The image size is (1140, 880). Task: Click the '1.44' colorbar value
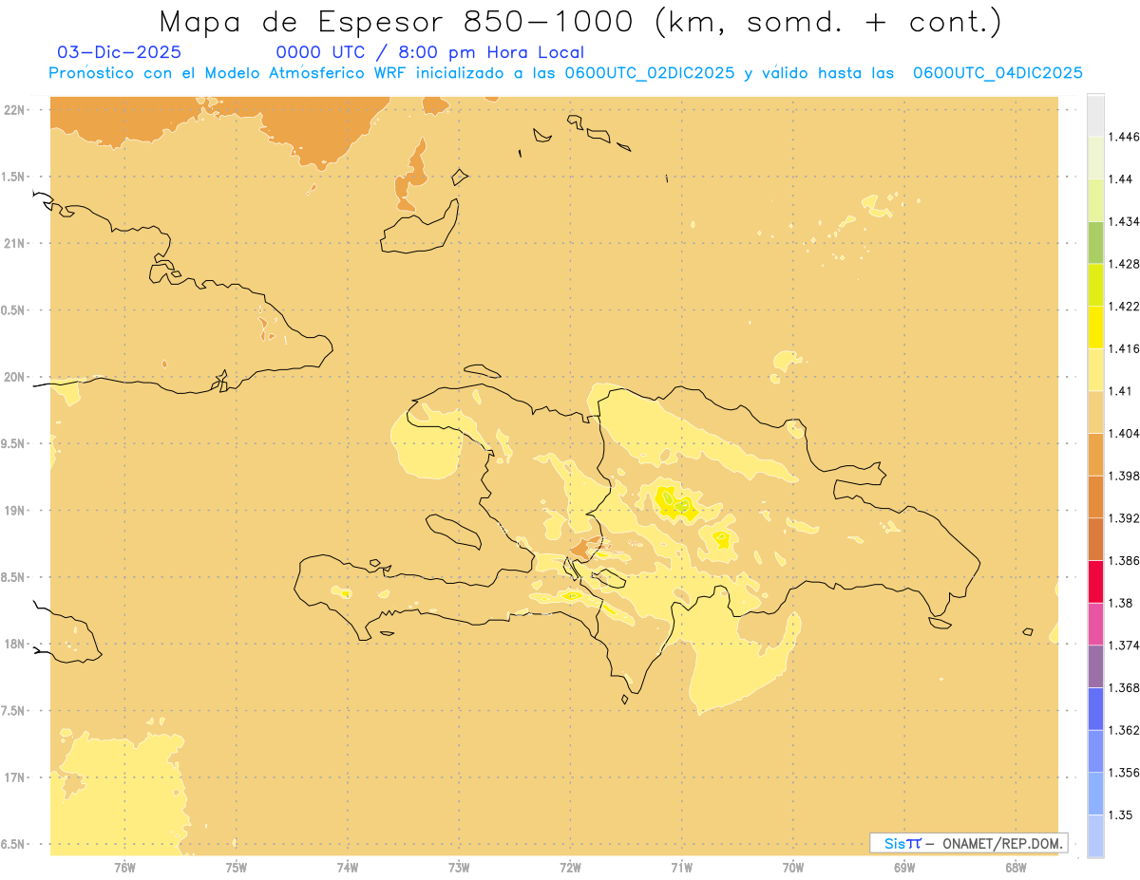(x=1119, y=179)
